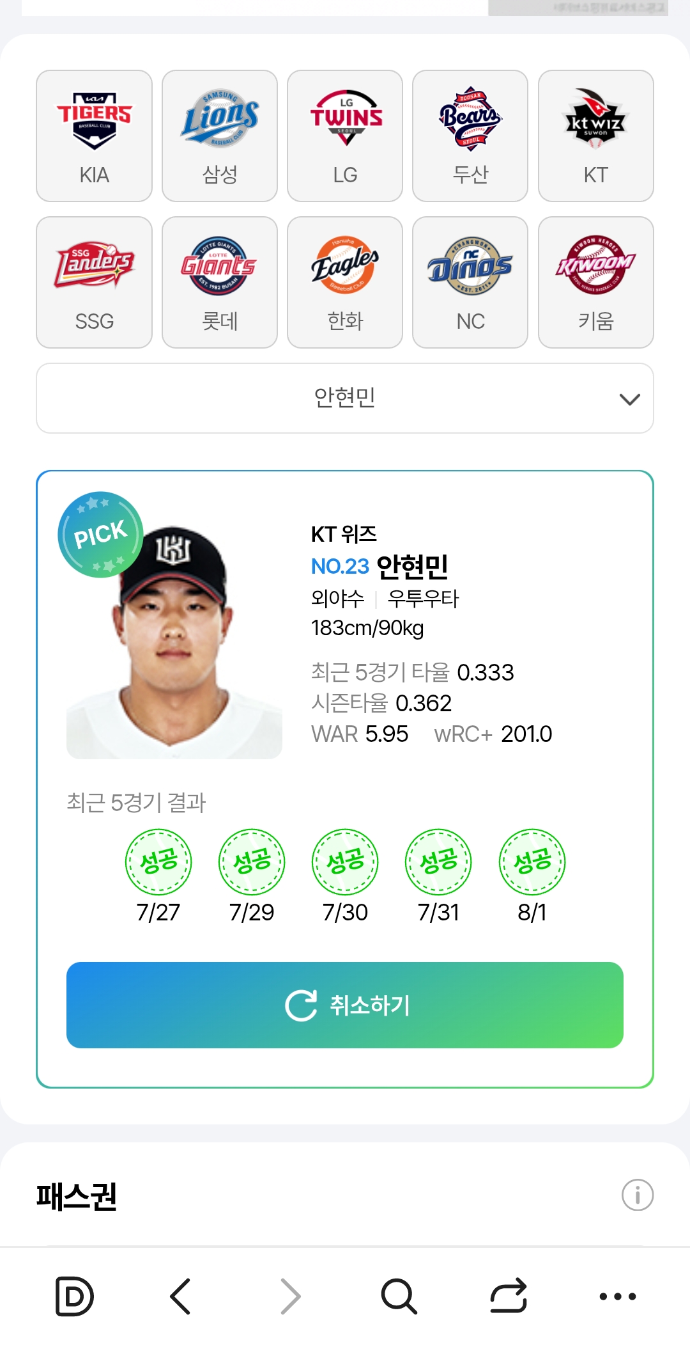The height and width of the screenshot is (1347, 690).
Task: Open the browser search icon
Action: pyautogui.click(x=399, y=1296)
